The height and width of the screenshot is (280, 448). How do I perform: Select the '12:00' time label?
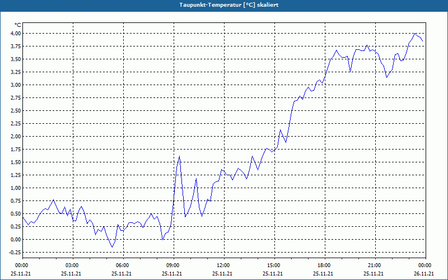[223, 265]
